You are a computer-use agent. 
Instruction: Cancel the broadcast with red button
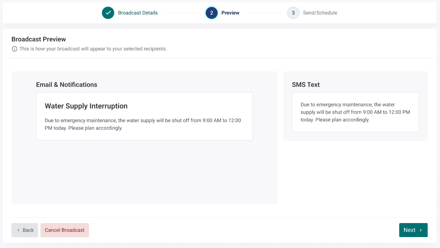pyautogui.click(x=65, y=230)
